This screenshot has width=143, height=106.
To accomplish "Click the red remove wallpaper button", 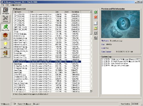I will pos(96,17).
